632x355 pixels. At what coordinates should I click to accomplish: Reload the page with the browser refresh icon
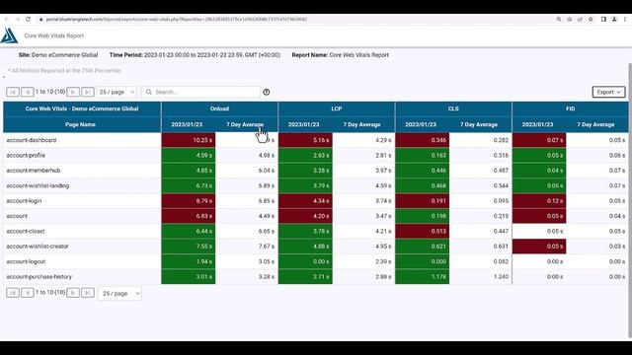click(x=28, y=19)
